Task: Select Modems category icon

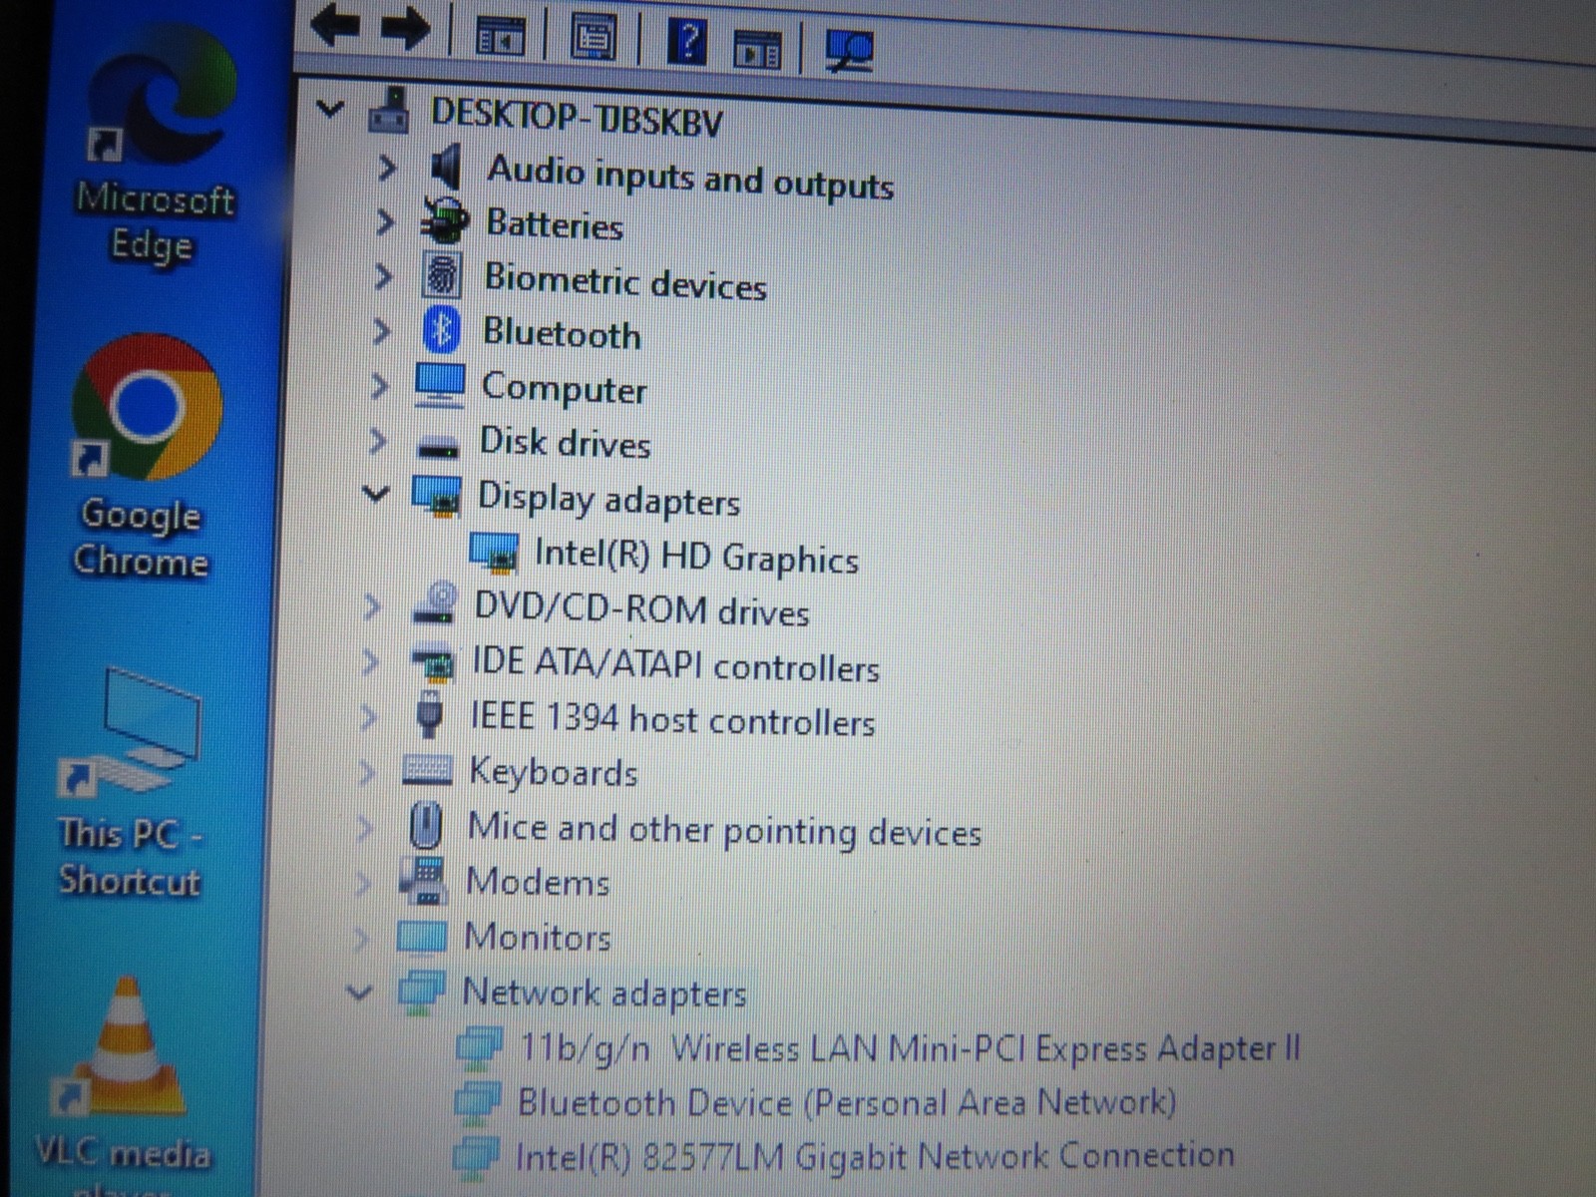Action: point(423,880)
